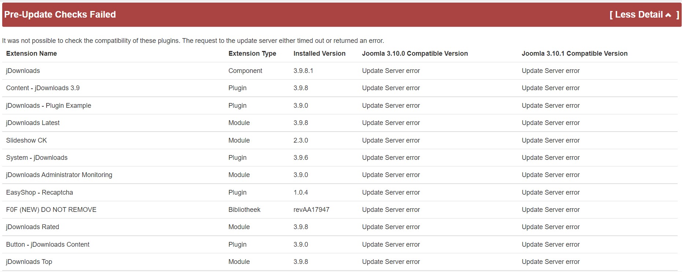Click 3.10.1 server error for Administrator Monitoring

(551, 175)
